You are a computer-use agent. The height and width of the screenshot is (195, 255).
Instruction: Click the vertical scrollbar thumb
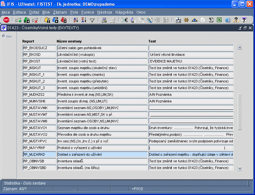click(240, 112)
